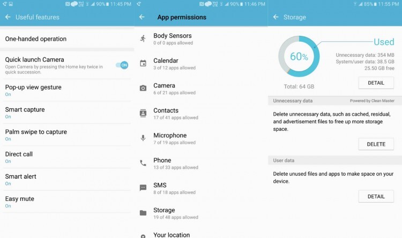Tap DETAIL button under User data
402x238 pixels.
point(376,196)
